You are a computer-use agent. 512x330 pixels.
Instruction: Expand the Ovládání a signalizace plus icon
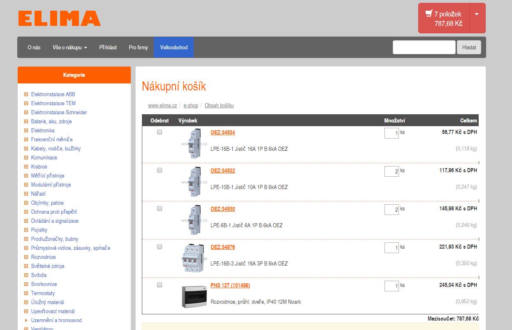coord(26,221)
